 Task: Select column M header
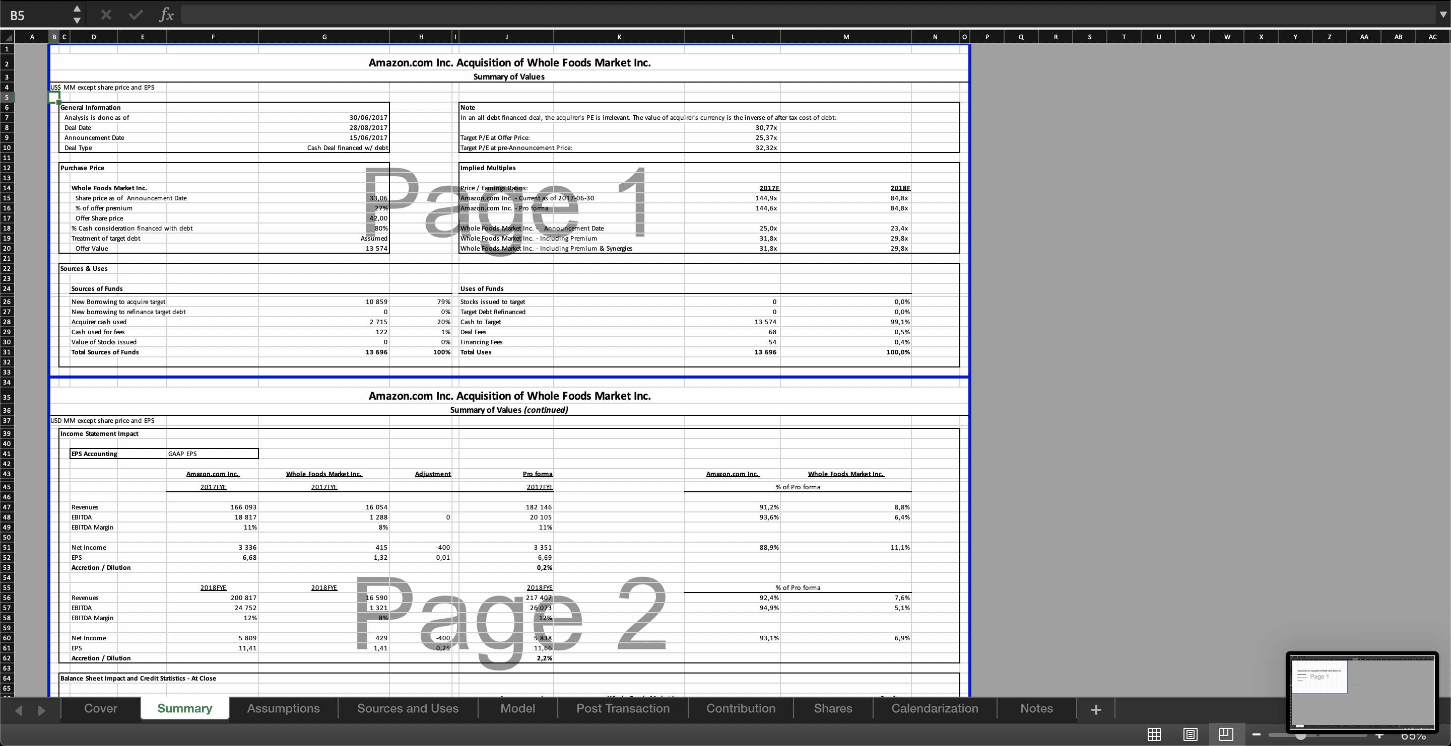coord(846,37)
